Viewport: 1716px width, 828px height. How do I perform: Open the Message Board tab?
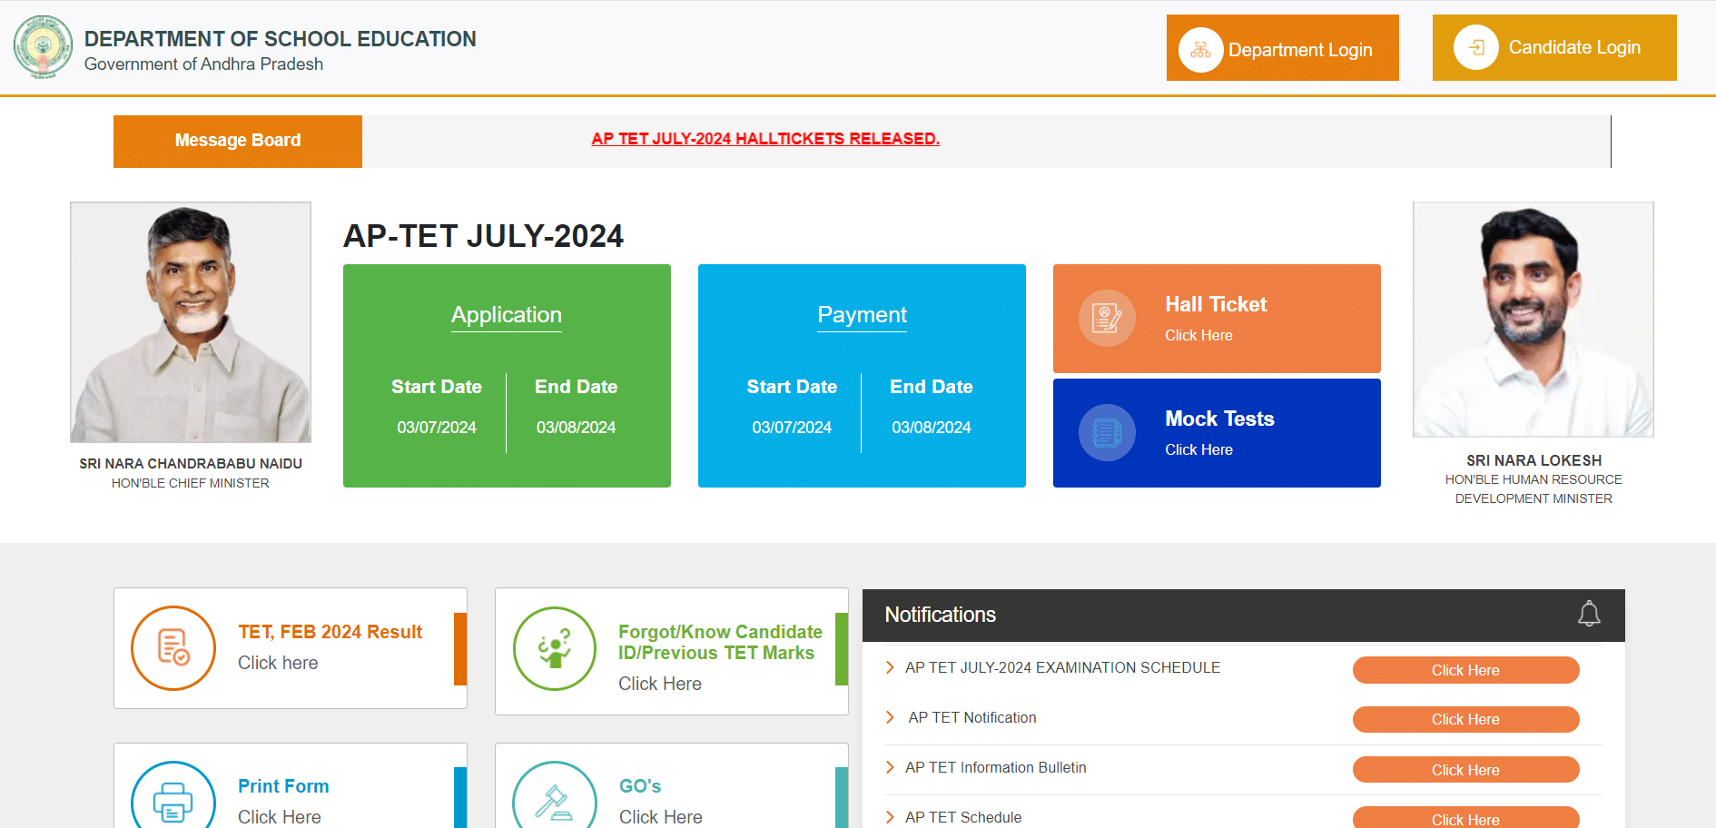(x=237, y=140)
